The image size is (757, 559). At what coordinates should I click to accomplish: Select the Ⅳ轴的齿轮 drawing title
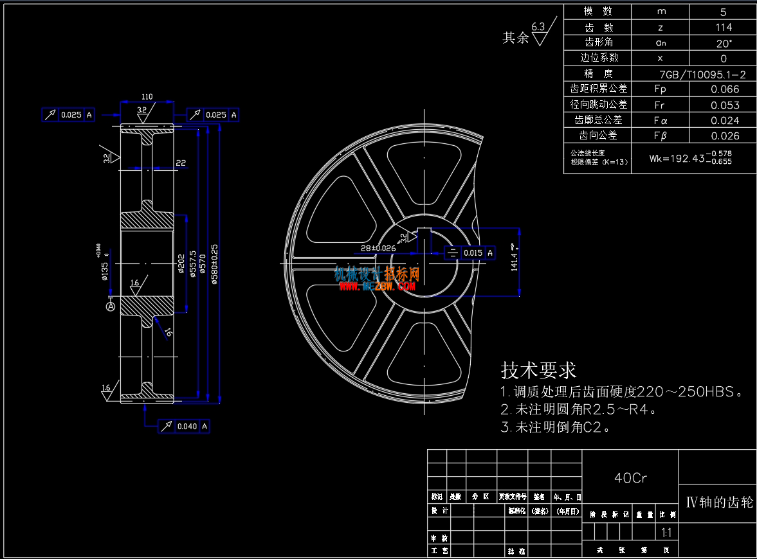719,502
